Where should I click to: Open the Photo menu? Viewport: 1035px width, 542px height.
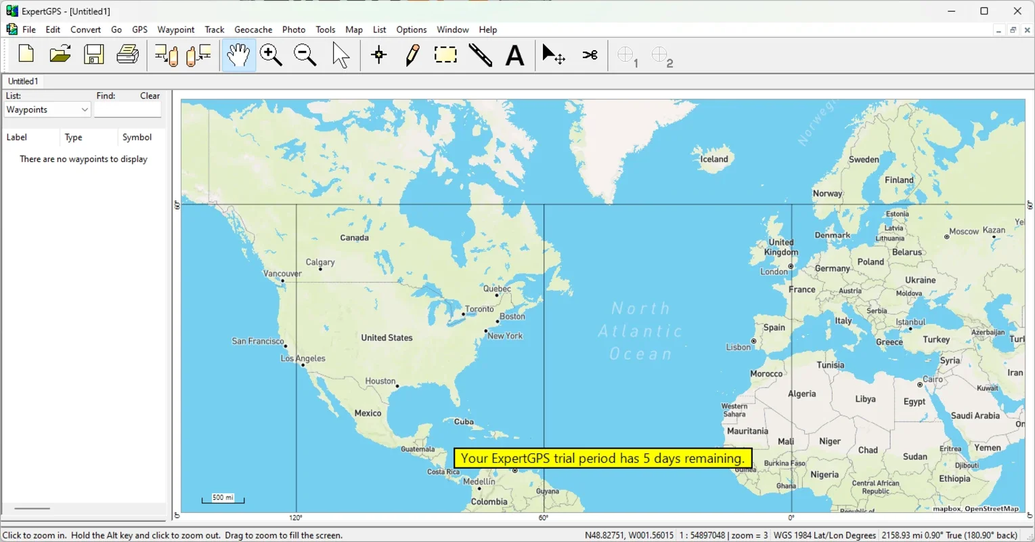click(x=294, y=30)
